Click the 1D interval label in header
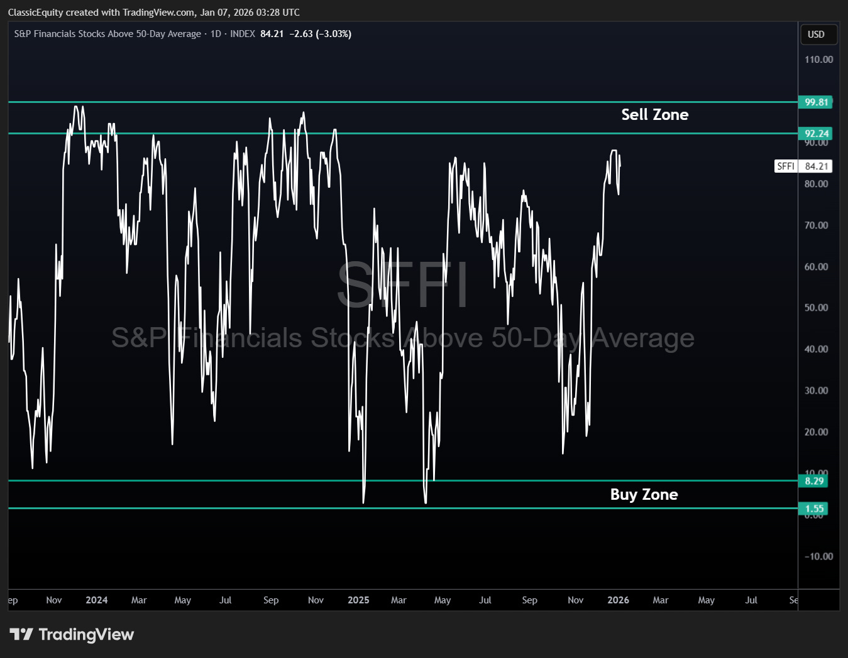848x658 pixels. [216, 34]
